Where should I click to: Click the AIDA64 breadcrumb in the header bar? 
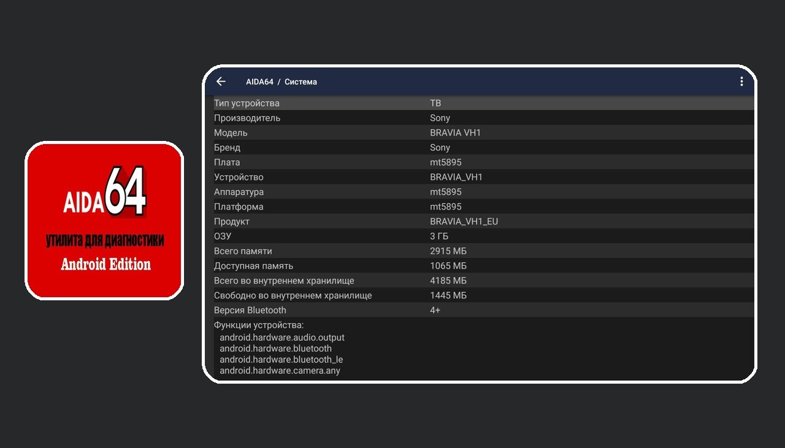tap(259, 82)
